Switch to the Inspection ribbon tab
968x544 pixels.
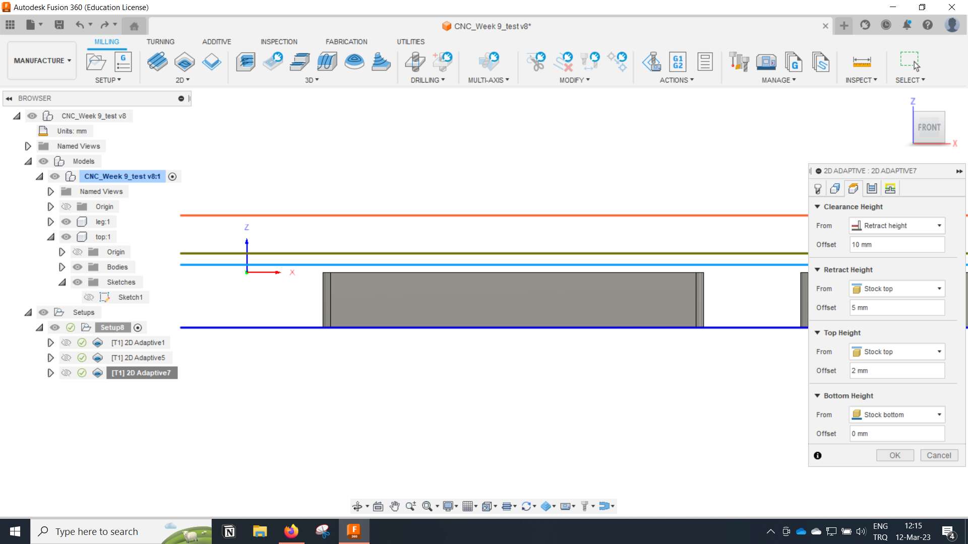point(279,41)
